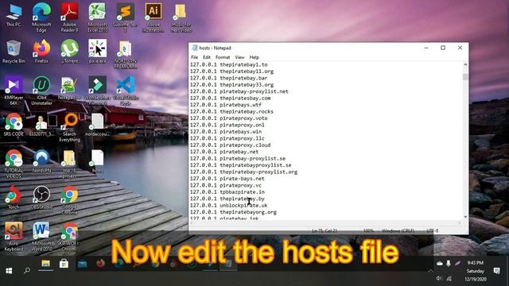Viewport: 509px width, 286px height.
Task: Expand the hidden system tray icons chevron
Action: coord(430,271)
